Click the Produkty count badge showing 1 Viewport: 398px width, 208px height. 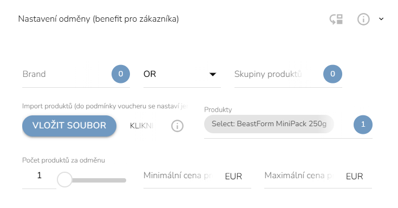pos(363,125)
